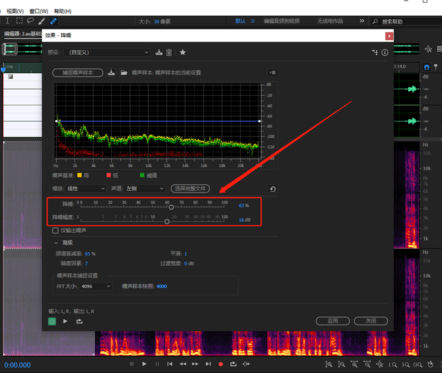This screenshot has width=442, height=373.
Task: Save the current settings as a preset
Action: 159,52
